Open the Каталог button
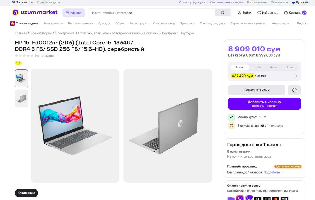This screenshot has height=200, width=315. (74, 13)
